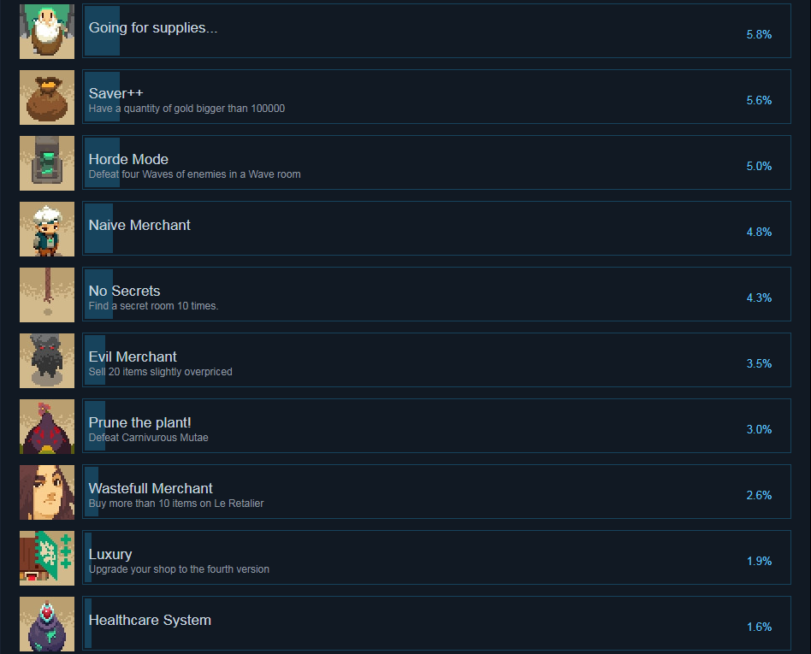811x654 pixels.
Task: Click the Naive Merchant 4.8% percentage
Action: click(x=759, y=232)
